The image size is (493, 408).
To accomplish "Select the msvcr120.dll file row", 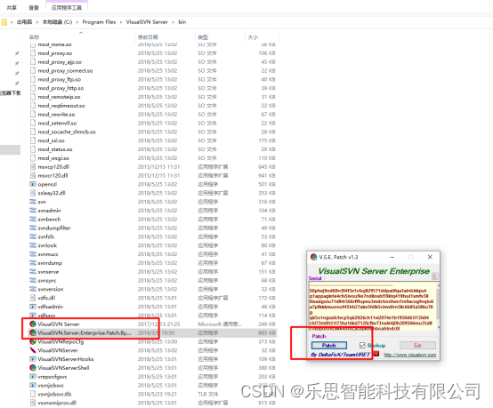I will (152, 176).
